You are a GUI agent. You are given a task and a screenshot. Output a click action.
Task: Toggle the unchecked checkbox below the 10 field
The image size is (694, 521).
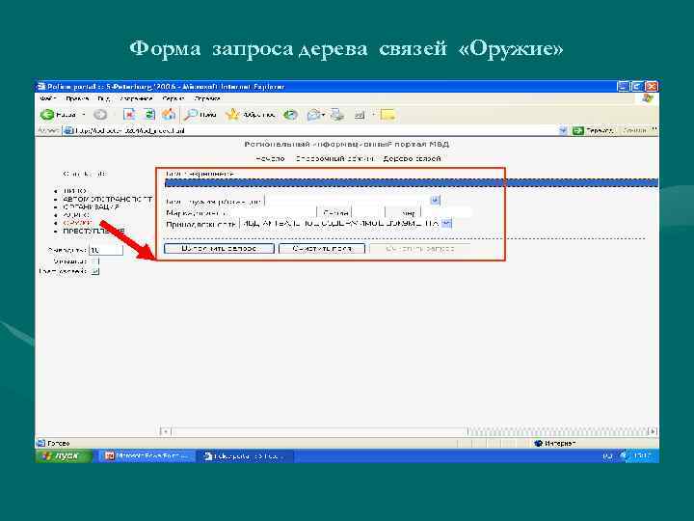click(94, 261)
